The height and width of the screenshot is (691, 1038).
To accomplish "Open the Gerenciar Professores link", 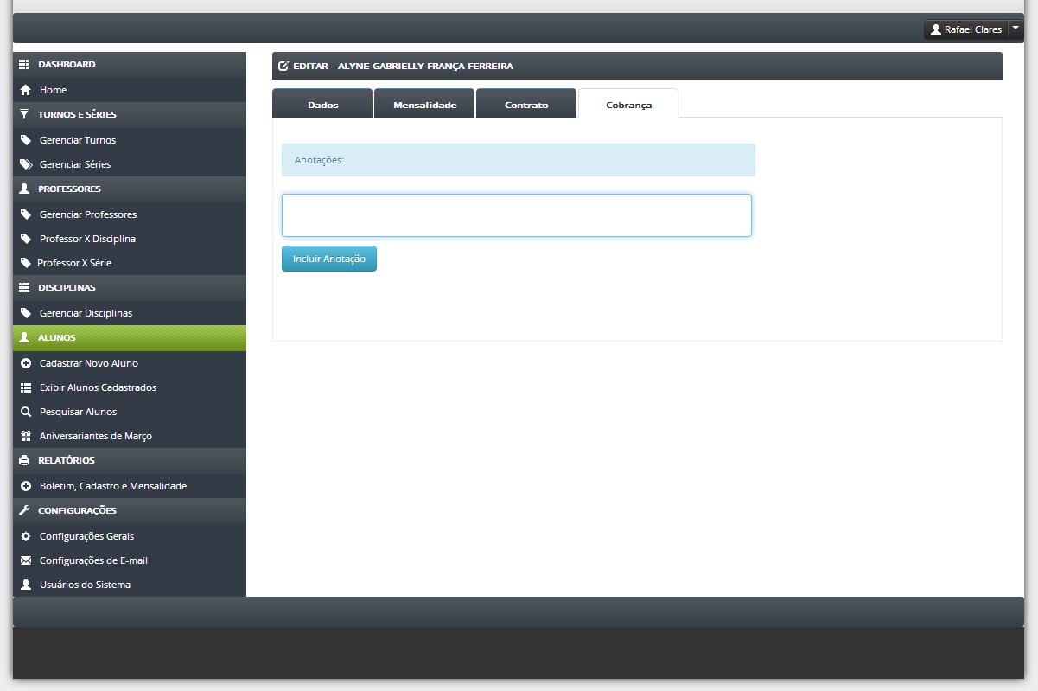I will pyautogui.click(x=88, y=214).
